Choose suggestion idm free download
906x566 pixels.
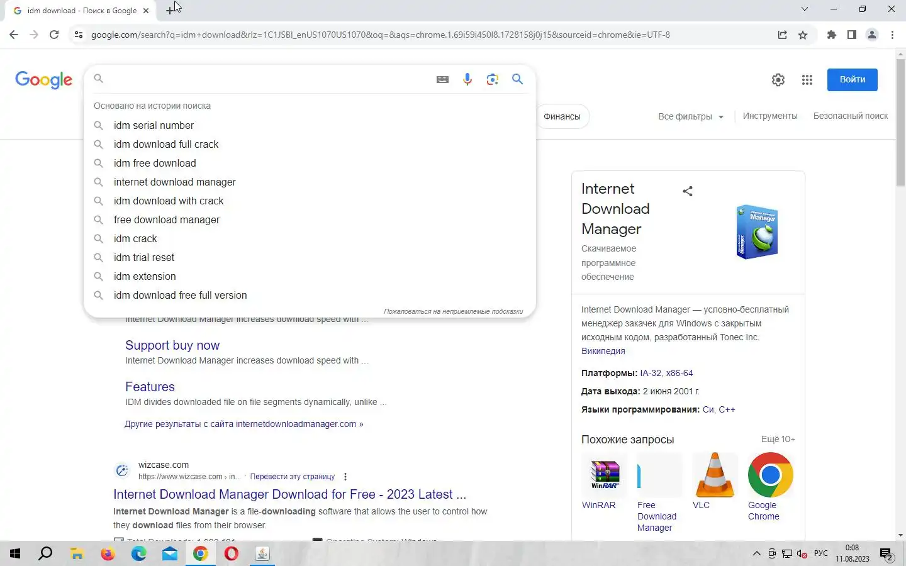pos(310,163)
